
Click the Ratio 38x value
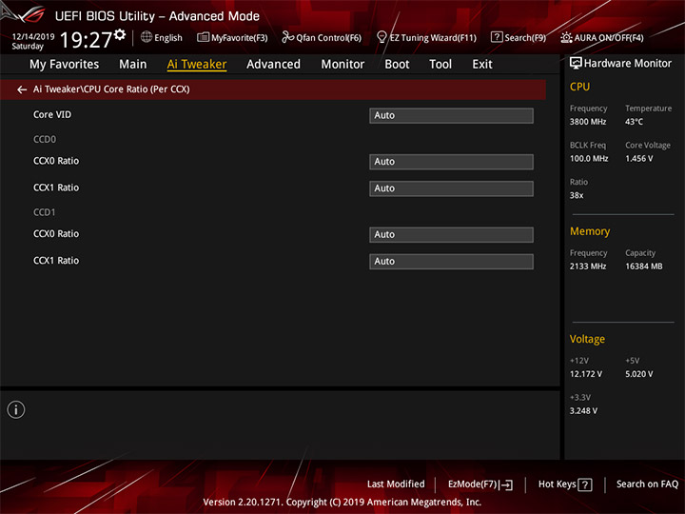pyautogui.click(x=577, y=195)
